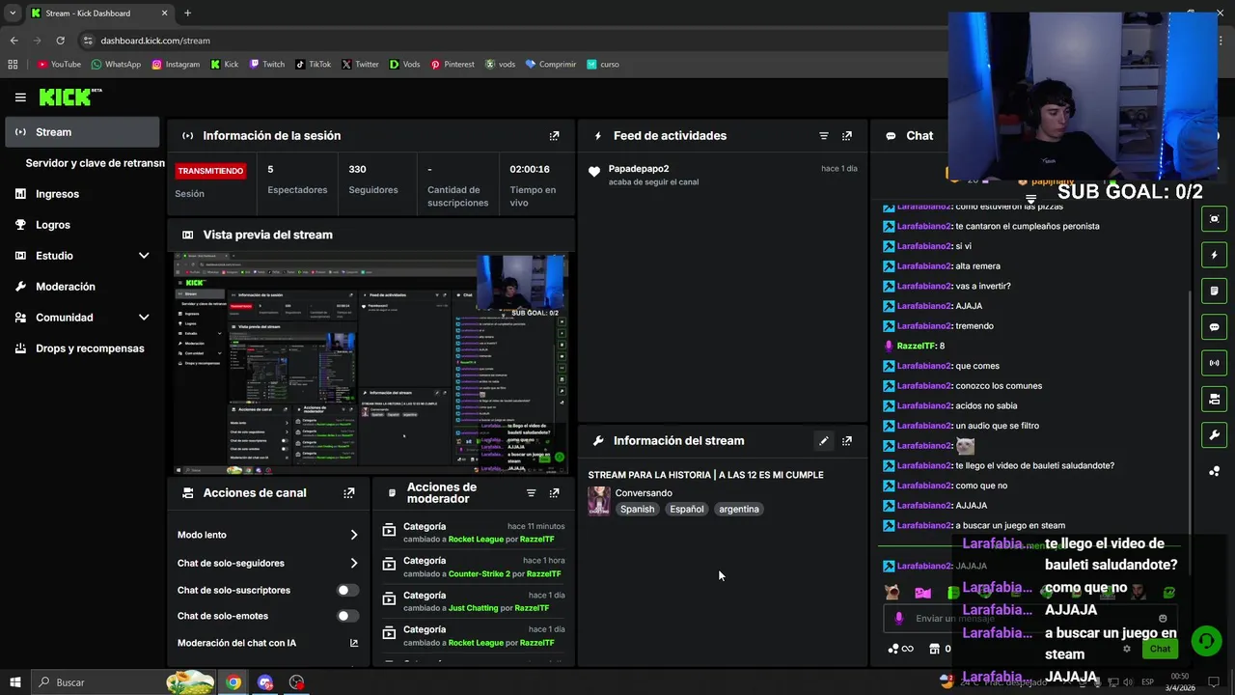
Task: Open Chat de solo-seguidores options arrow
Action: coord(354,564)
